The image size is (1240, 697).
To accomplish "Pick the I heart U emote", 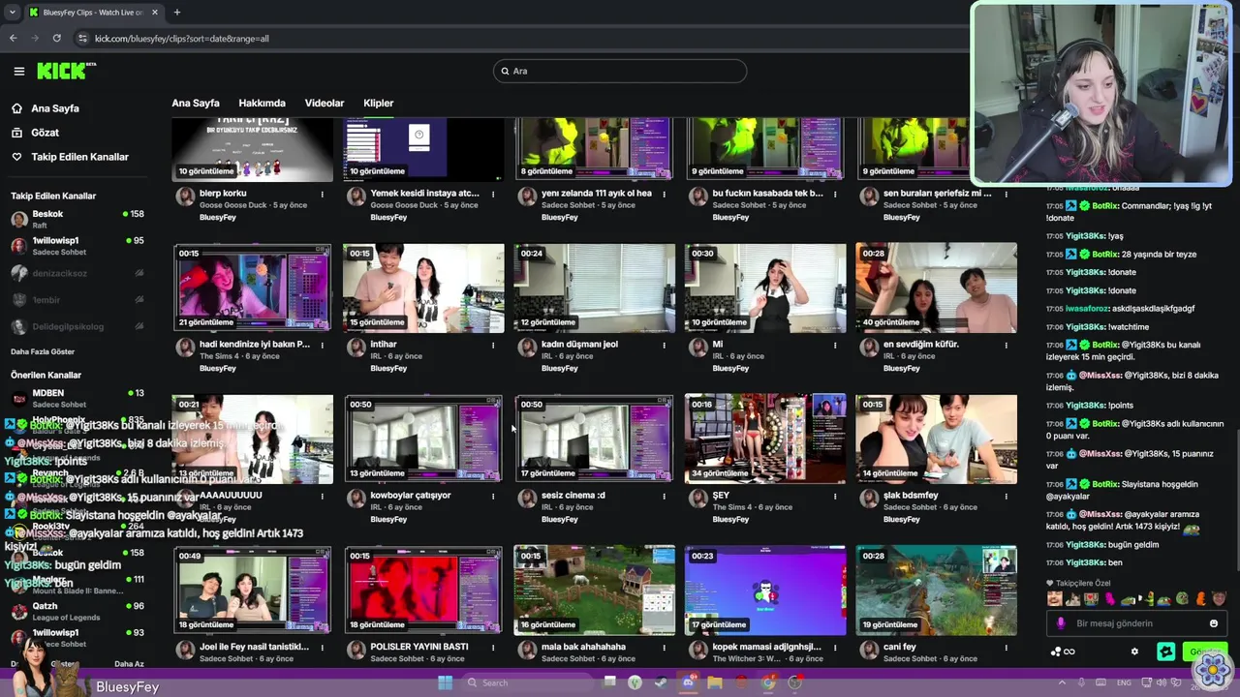I will point(1091,598).
